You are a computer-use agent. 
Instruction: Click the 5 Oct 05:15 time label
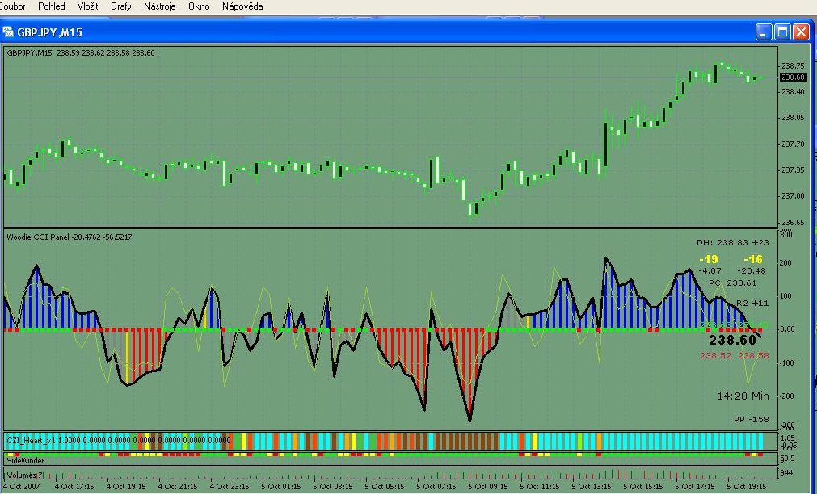click(385, 487)
